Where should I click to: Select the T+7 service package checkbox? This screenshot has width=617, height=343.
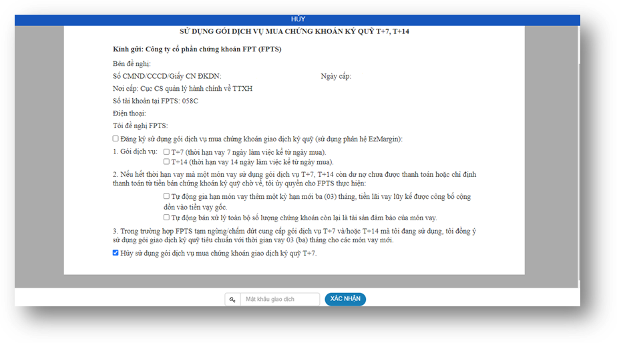(166, 152)
